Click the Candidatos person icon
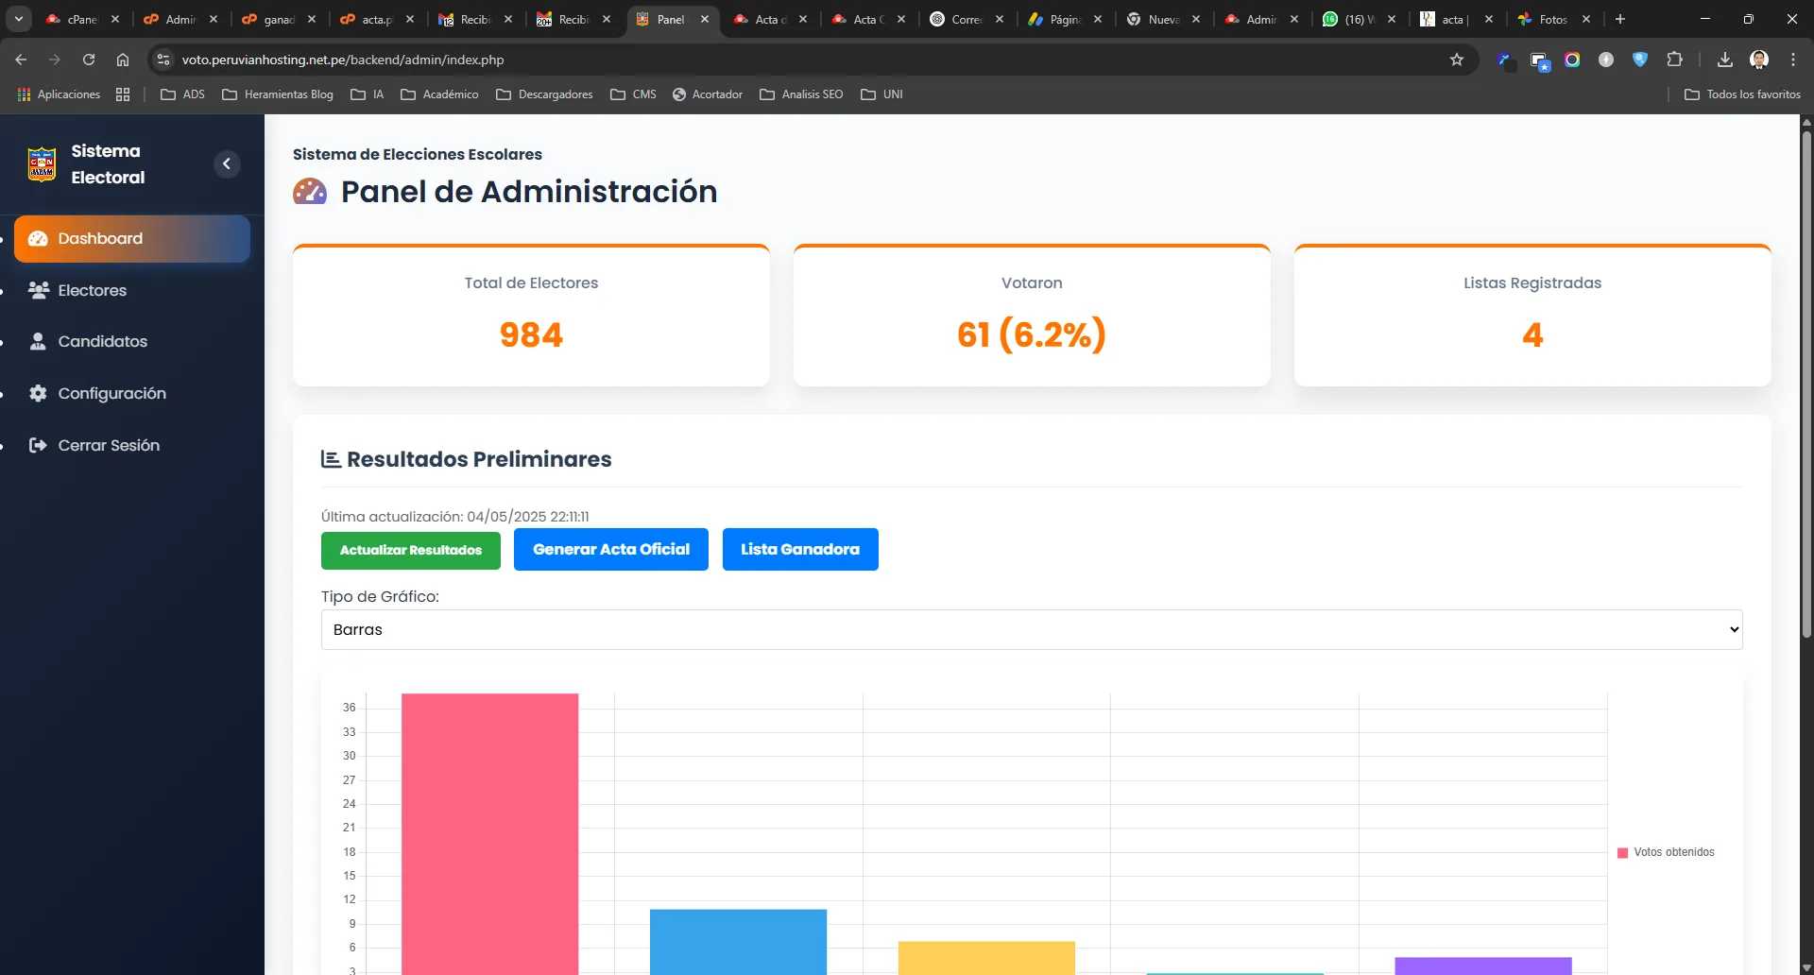1814x975 pixels. pyautogui.click(x=38, y=341)
